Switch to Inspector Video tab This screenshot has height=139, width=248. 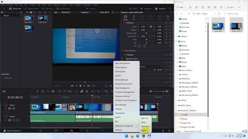(x=126, y=17)
